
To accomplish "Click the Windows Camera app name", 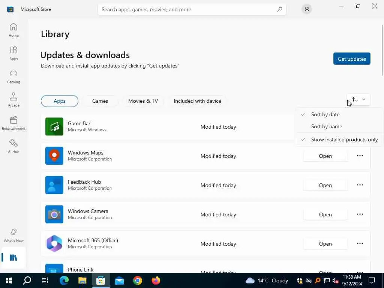I will [88, 211].
